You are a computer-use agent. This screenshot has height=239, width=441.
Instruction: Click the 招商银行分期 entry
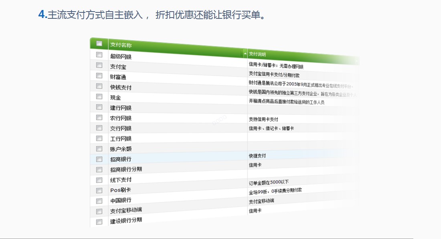pyautogui.click(x=126, y=169)
